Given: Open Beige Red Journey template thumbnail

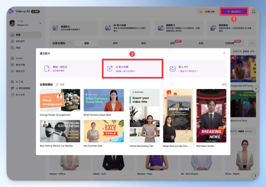Looking at the screenshot, I should click(178, 116).
